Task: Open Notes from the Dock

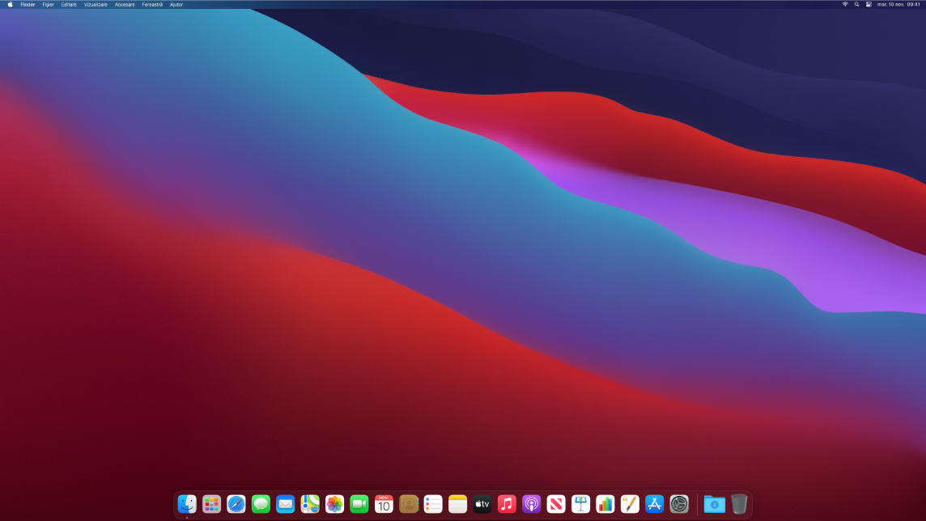Action: 457,504
